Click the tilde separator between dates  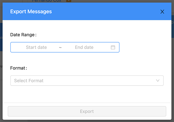point(60,47)
